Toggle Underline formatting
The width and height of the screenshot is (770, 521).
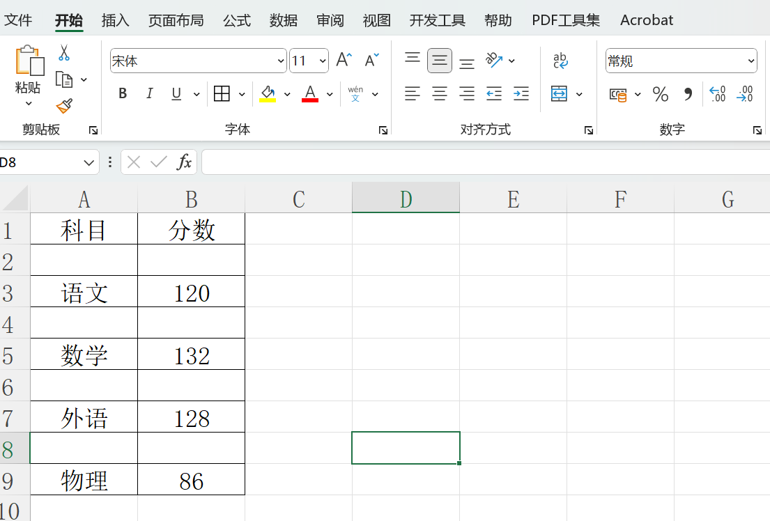(x=176, y=94)
